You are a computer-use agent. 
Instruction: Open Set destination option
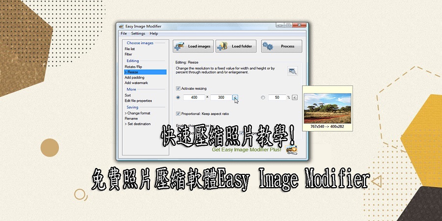click(x=138, y=124)
